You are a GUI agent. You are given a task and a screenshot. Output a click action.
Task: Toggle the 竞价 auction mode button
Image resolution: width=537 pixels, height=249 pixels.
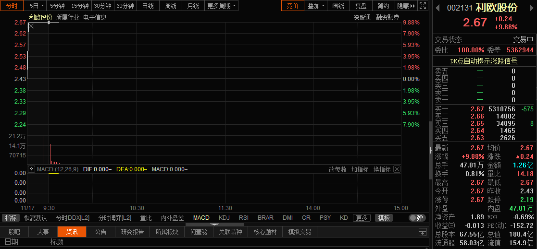pos(292,6)
